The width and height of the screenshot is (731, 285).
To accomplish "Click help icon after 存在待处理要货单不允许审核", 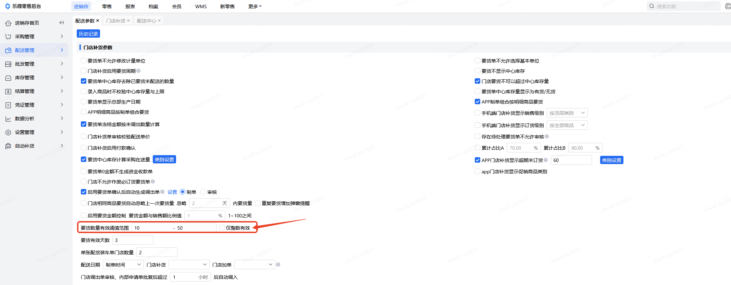I will (547, 136).
